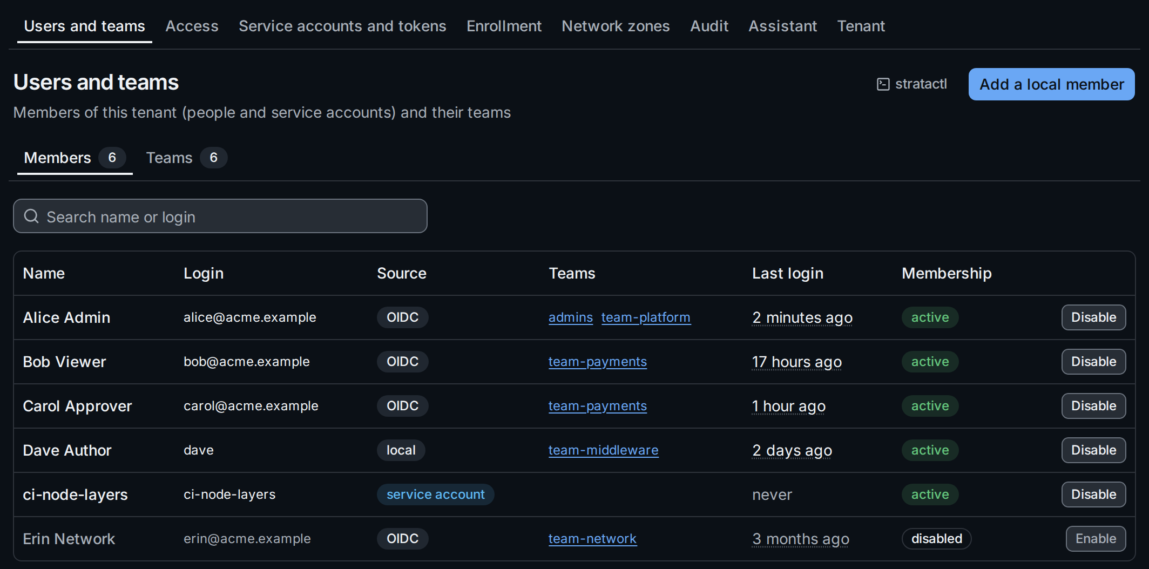Image resolution: width=1149 pixels, height=569 pixels.
Task: Open Bob Viewer's team-payments link
Action: [x=598, y=362]
